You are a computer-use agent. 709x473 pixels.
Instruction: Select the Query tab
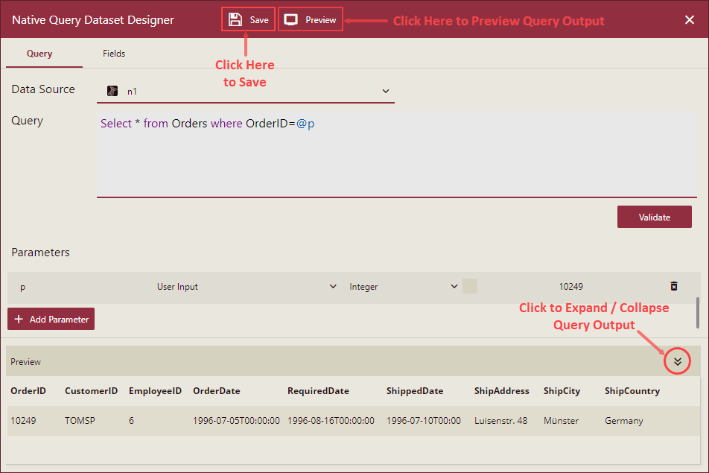coord(40,53)
